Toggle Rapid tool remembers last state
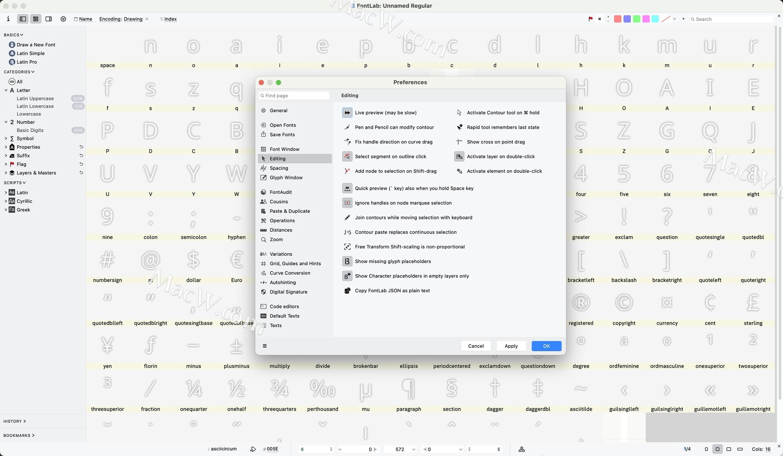The width and height of the screenshot is (783, 456). tap(459, 127)
